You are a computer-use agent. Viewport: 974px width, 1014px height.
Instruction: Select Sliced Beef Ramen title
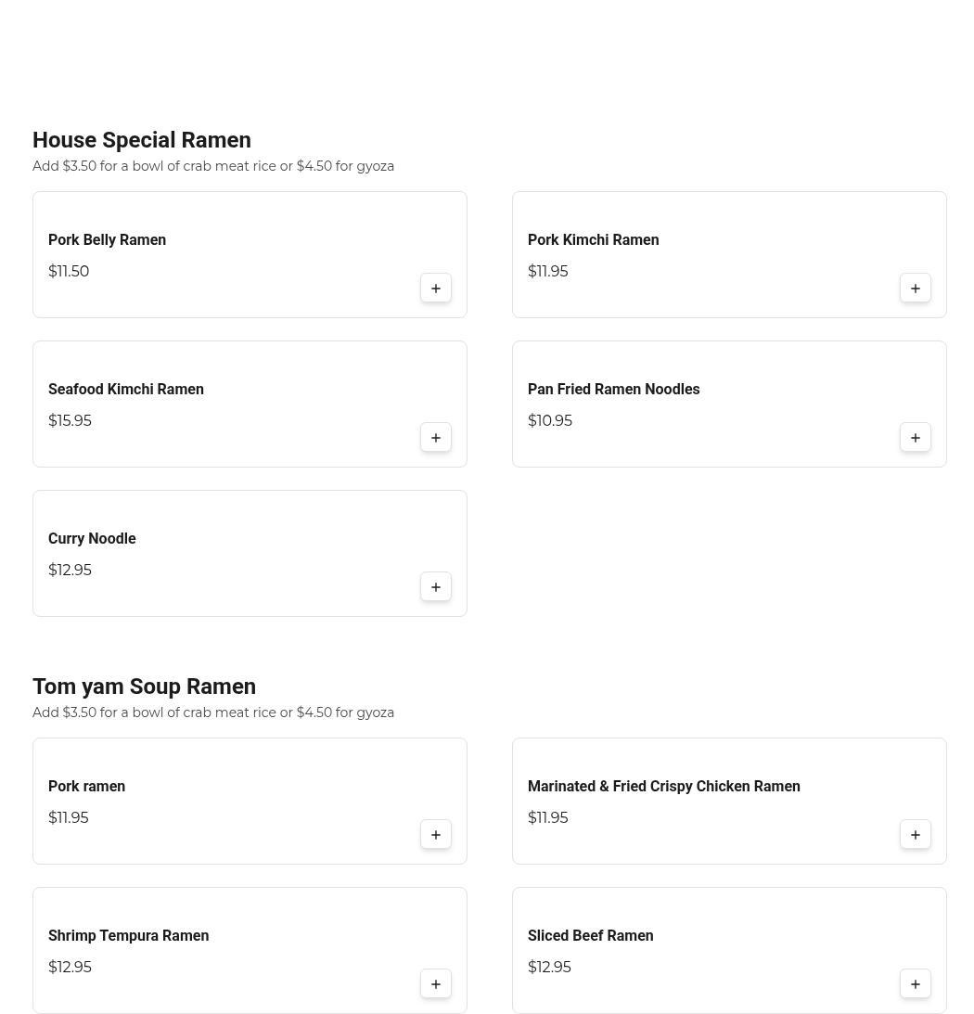[590, 936]
